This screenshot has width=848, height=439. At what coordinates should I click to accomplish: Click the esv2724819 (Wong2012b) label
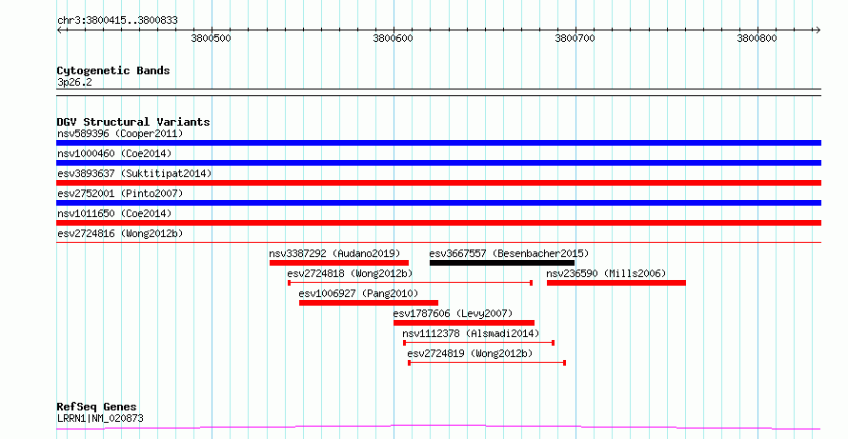tap(470, 353)
